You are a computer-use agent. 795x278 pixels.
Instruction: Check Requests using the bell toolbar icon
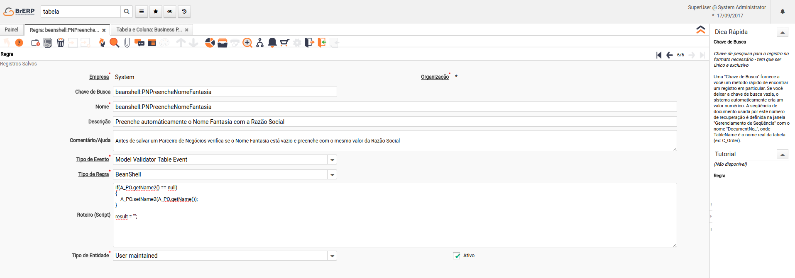[272, 43]
